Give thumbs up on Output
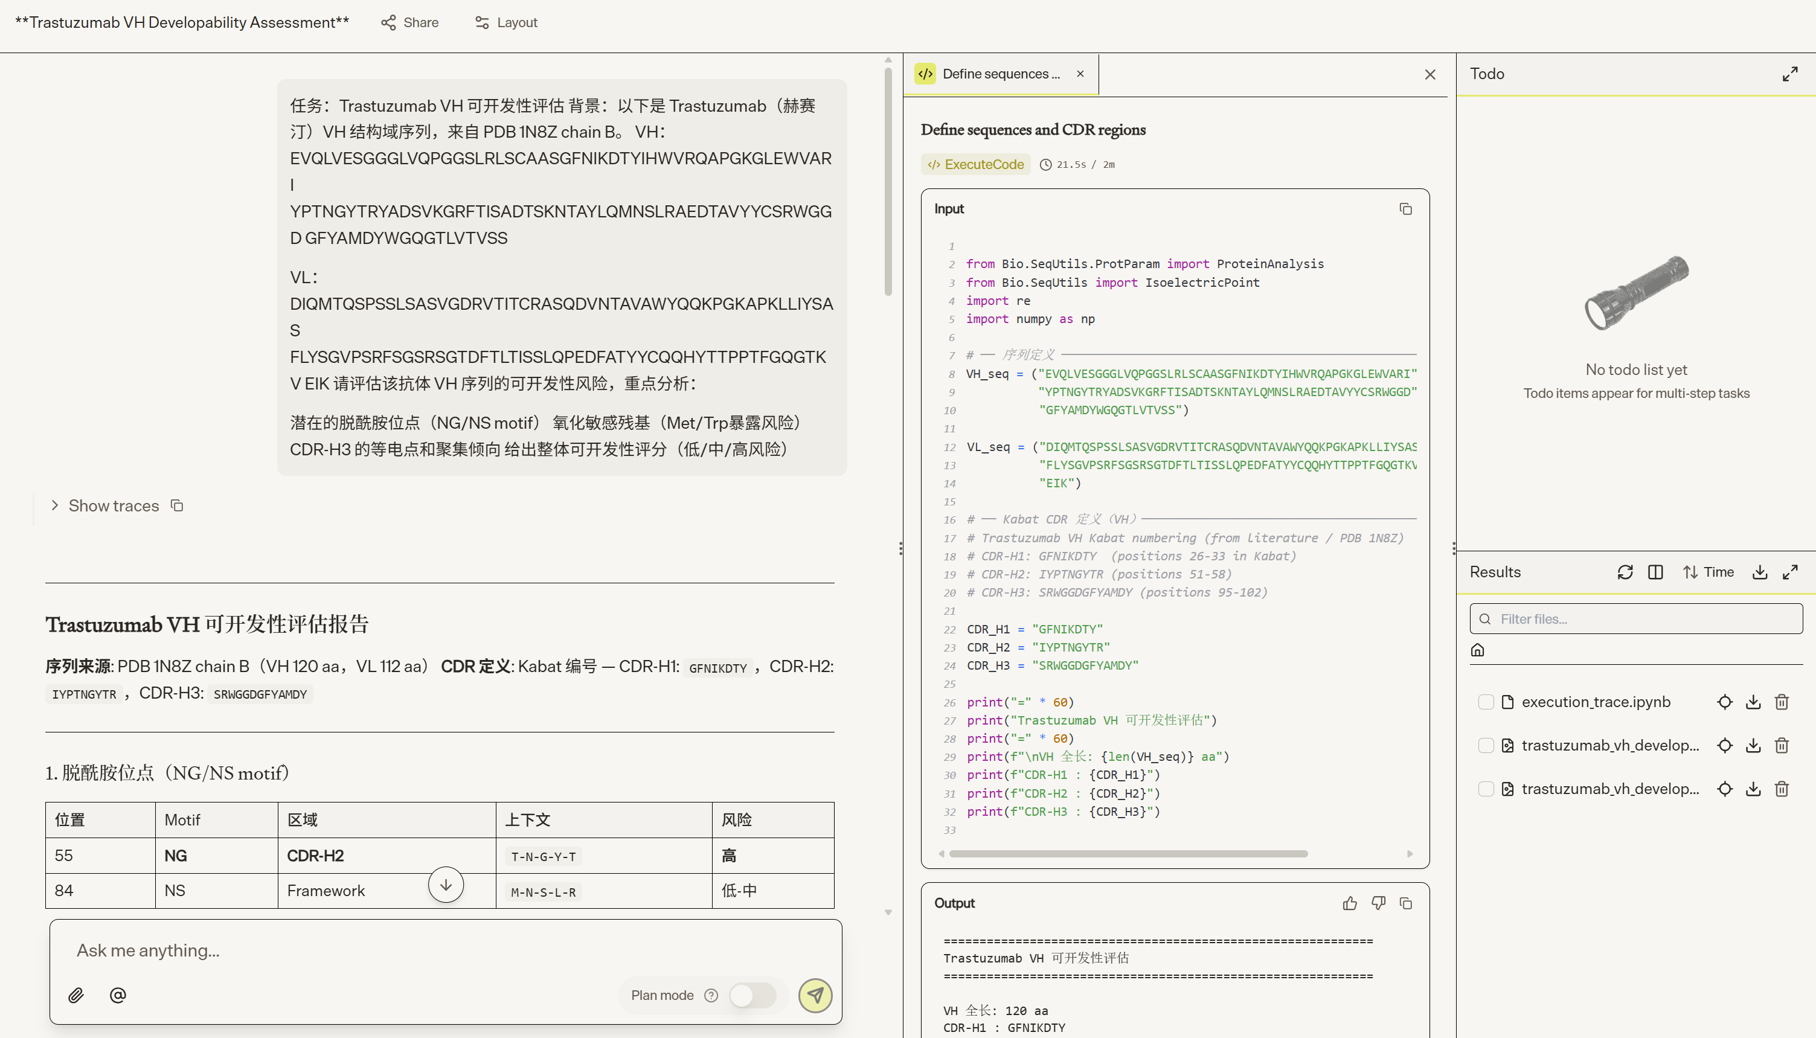1816x1038 pixels. [1350, 903]
